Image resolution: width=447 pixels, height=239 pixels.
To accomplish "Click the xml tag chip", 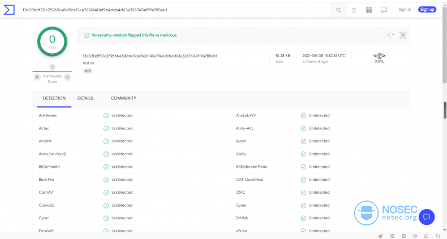I will 88,71.
